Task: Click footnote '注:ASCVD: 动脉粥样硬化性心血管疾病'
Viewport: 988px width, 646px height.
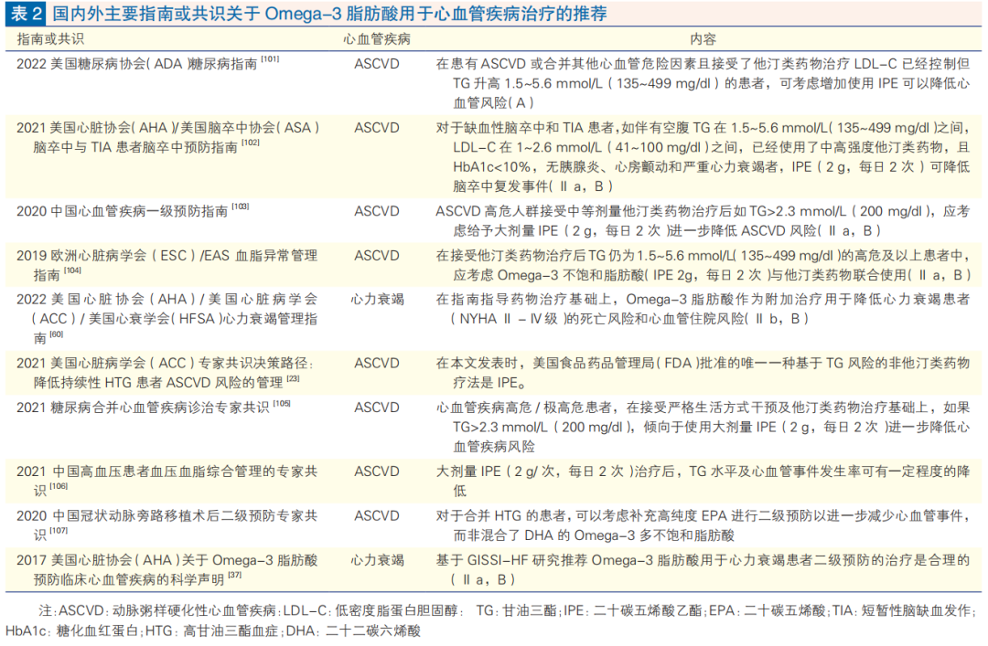Action: tap(158, 610)
